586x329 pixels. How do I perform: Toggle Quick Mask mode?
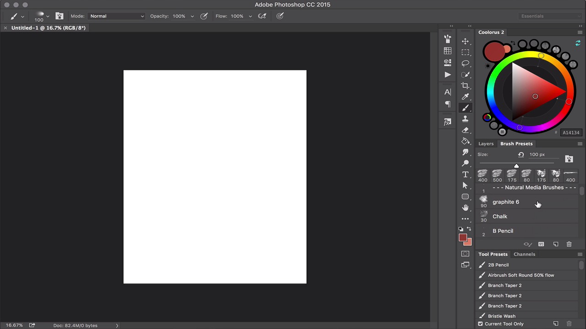pos(465,254)
